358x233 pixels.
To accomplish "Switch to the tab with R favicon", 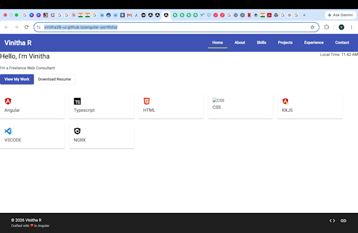I will click(123, 15).
